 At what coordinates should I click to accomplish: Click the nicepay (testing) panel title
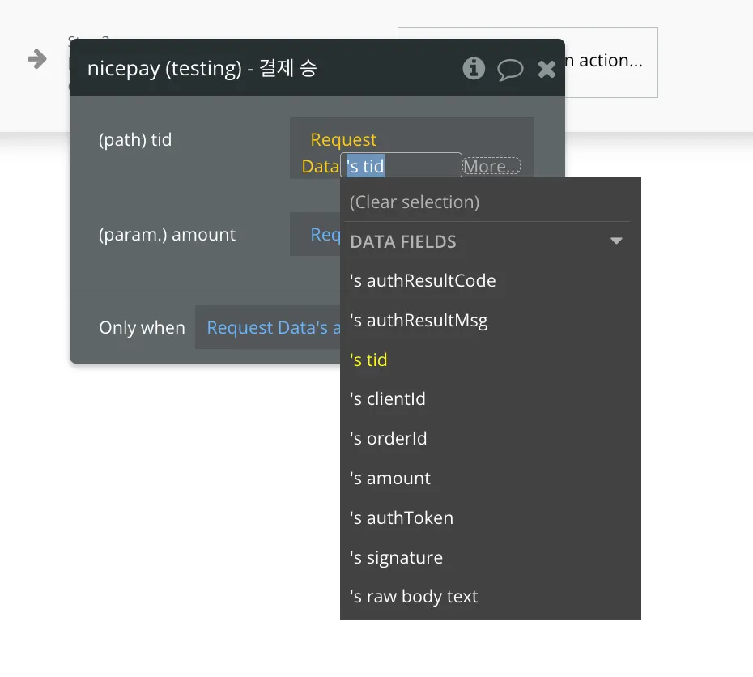(202, 68)
